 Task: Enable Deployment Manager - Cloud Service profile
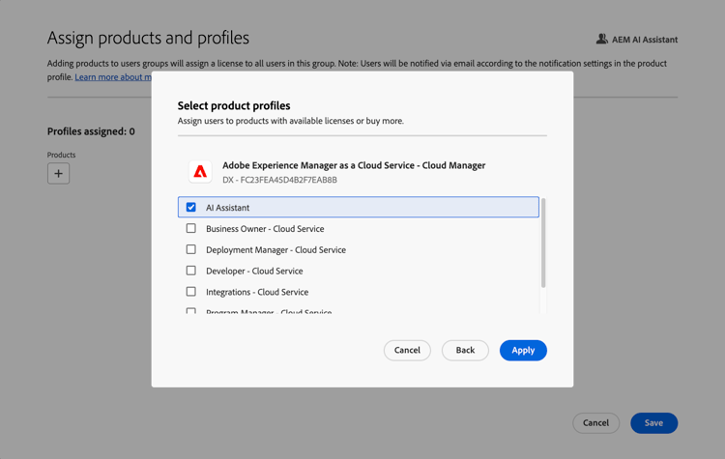point(191,249)
